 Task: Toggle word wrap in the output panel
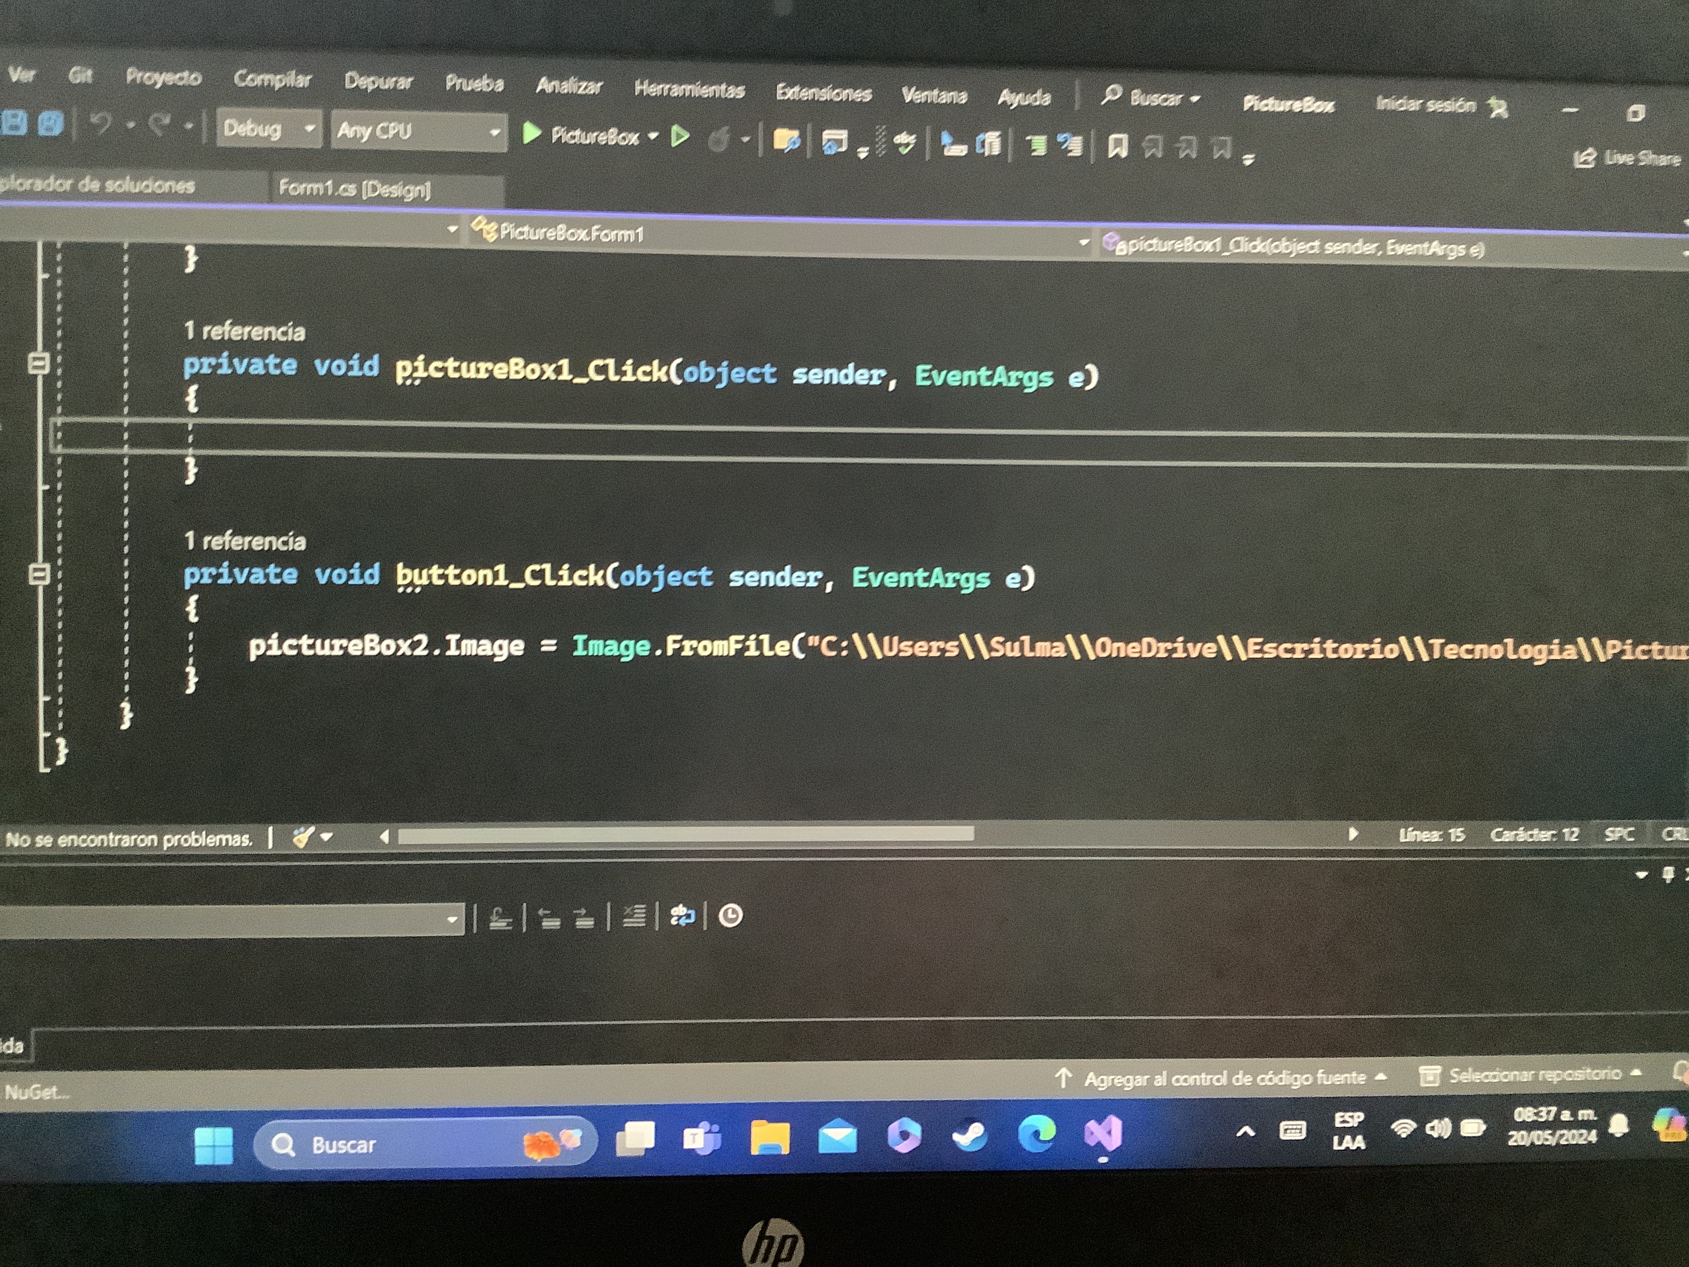click(x=681, y=915)
